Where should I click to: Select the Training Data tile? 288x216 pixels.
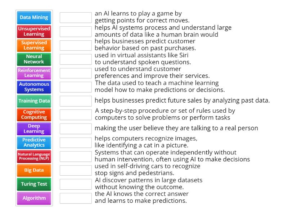[34, 101]
